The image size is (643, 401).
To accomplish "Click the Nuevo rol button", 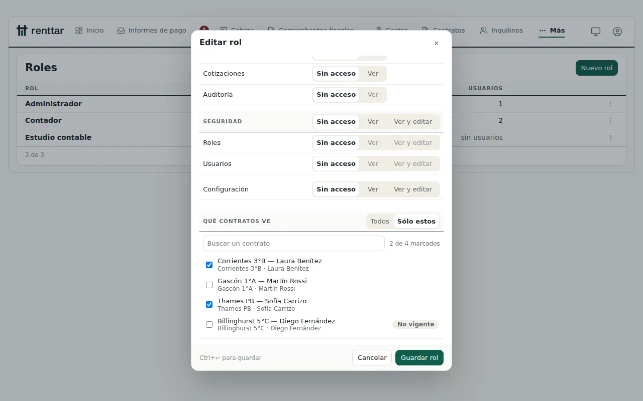I will coord(597,68).
